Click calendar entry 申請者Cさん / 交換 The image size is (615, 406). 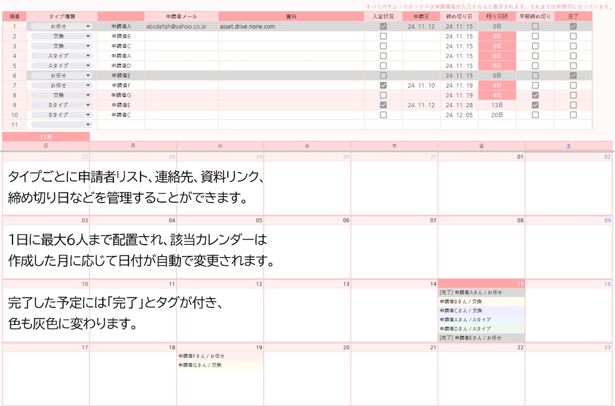(x=481, y=310)
